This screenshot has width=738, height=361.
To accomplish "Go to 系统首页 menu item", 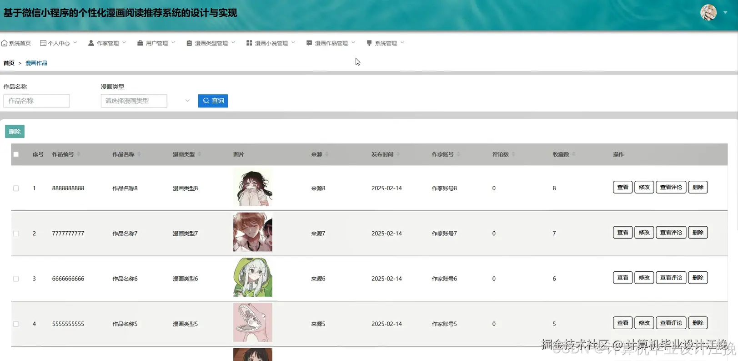I will coord(16,43).
